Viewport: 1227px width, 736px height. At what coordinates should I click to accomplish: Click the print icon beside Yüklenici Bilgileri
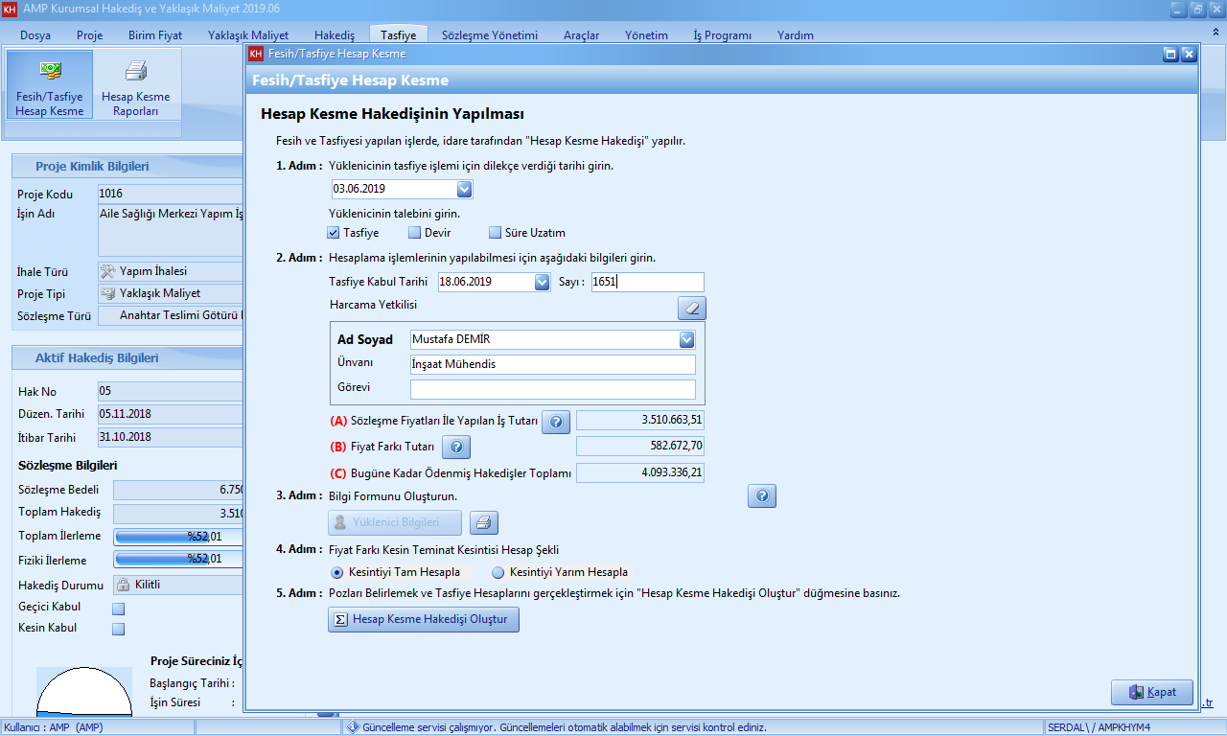pyautogui.click(x=483, y=522)
